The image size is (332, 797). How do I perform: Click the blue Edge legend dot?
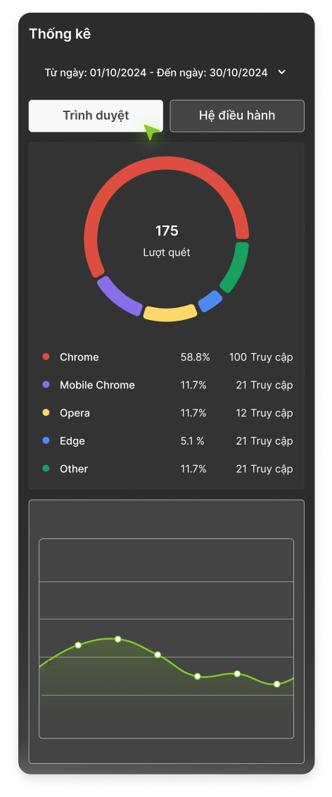(46, 440)
